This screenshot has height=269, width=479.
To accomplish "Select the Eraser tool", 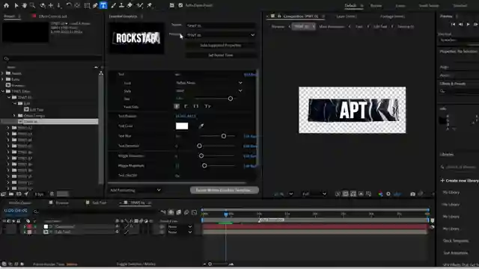I will point(129,5).
